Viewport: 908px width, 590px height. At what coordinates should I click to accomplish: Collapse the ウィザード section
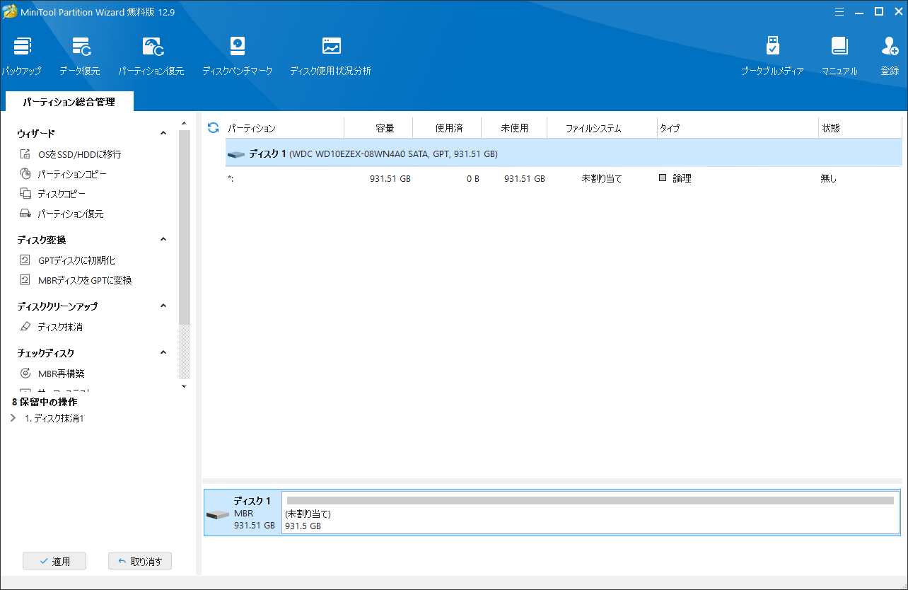coord(163,133)
